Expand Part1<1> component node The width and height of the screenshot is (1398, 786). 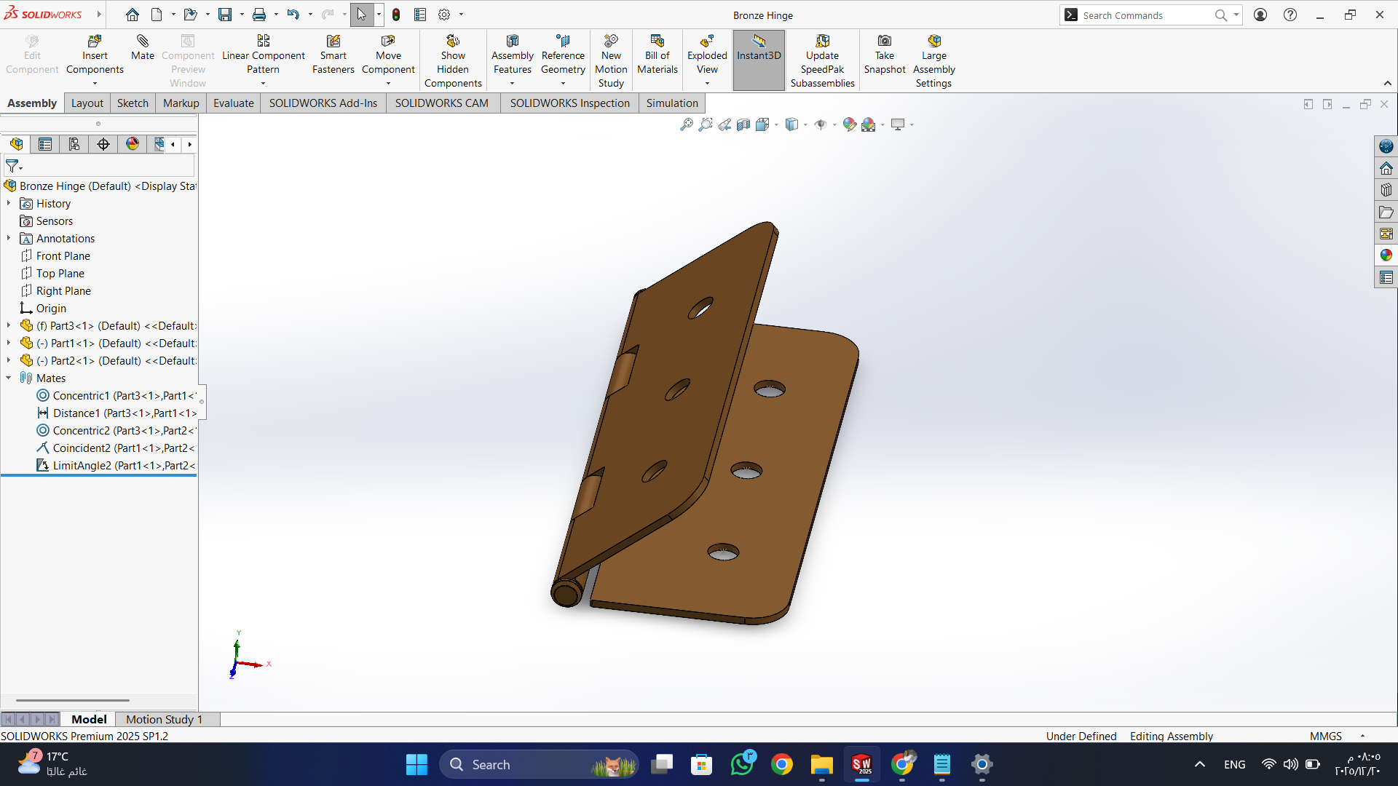[9, 344]
